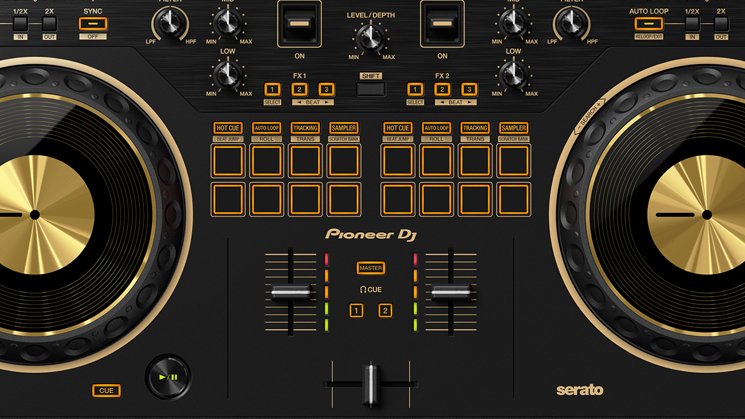Select FX1 effect button 2
The width and height of the screenshot is (745, 419).
[x=299, y=89]
